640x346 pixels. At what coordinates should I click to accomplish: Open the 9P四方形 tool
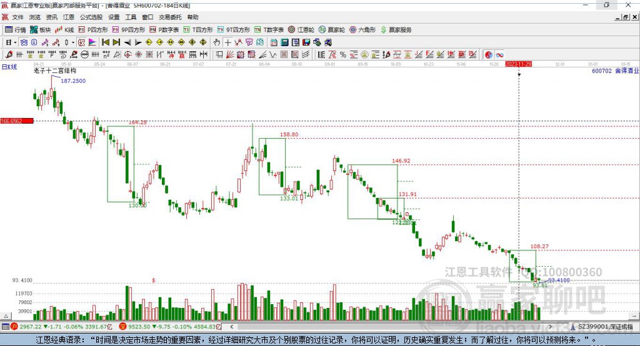[x=129, y=30]
